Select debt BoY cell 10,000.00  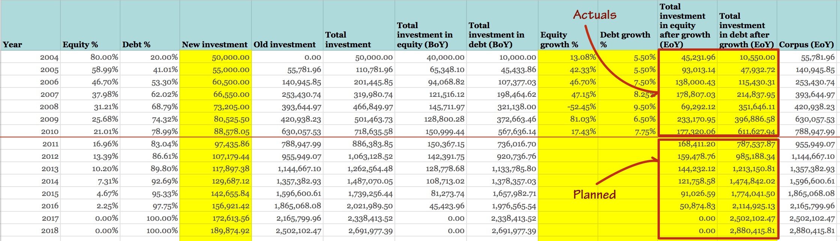(502, 57)
